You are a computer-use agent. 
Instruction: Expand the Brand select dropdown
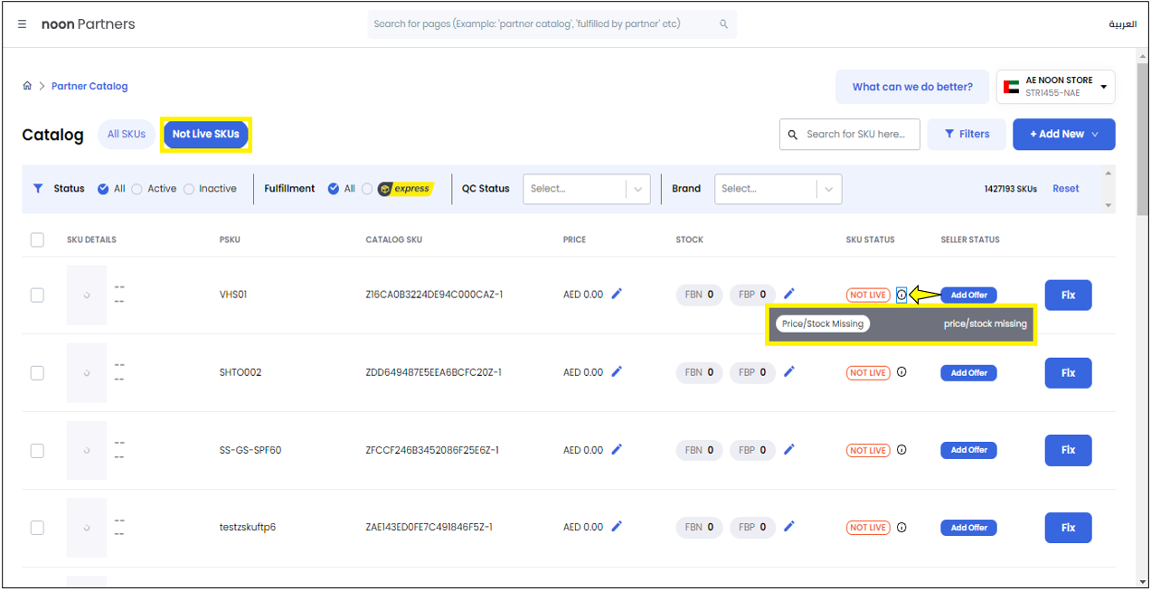(x=778, y=189)
